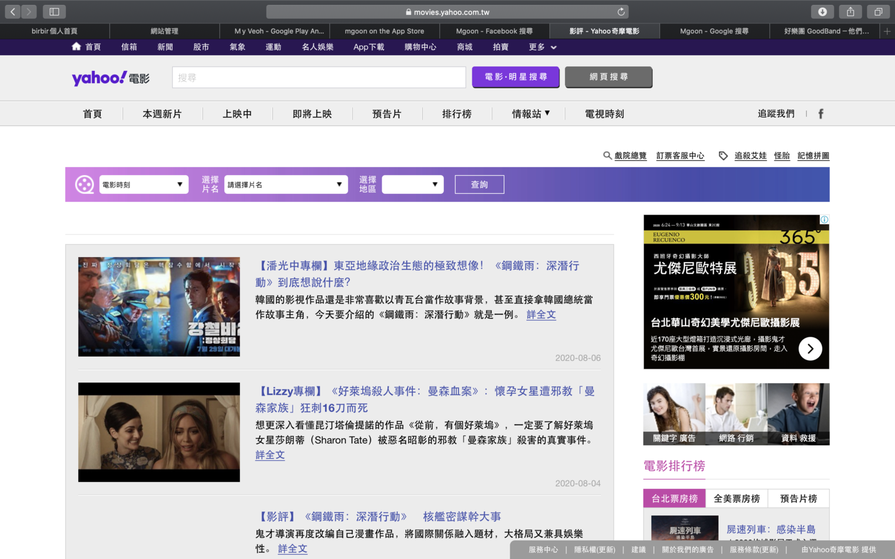The height and width of the screenshot is (559, 895).
Task: Switch to My Veoh Google Play tab
Action: point(275,31)
